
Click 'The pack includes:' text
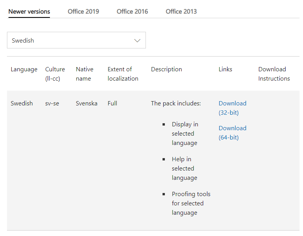tap(176, 103)
